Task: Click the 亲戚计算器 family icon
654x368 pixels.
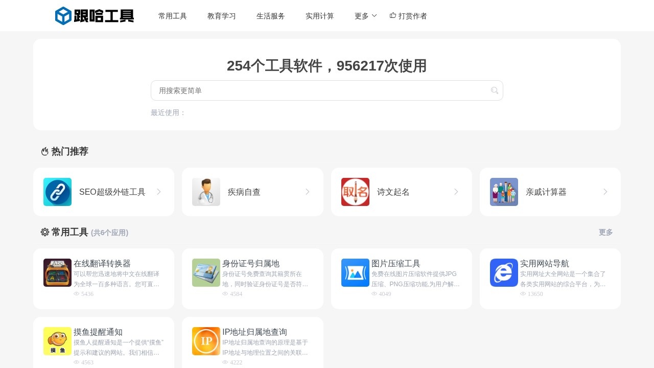Action: point(504,192)
